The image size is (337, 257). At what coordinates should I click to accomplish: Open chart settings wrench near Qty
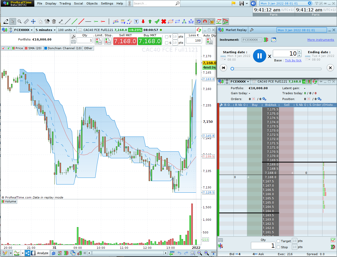(73, 37)
